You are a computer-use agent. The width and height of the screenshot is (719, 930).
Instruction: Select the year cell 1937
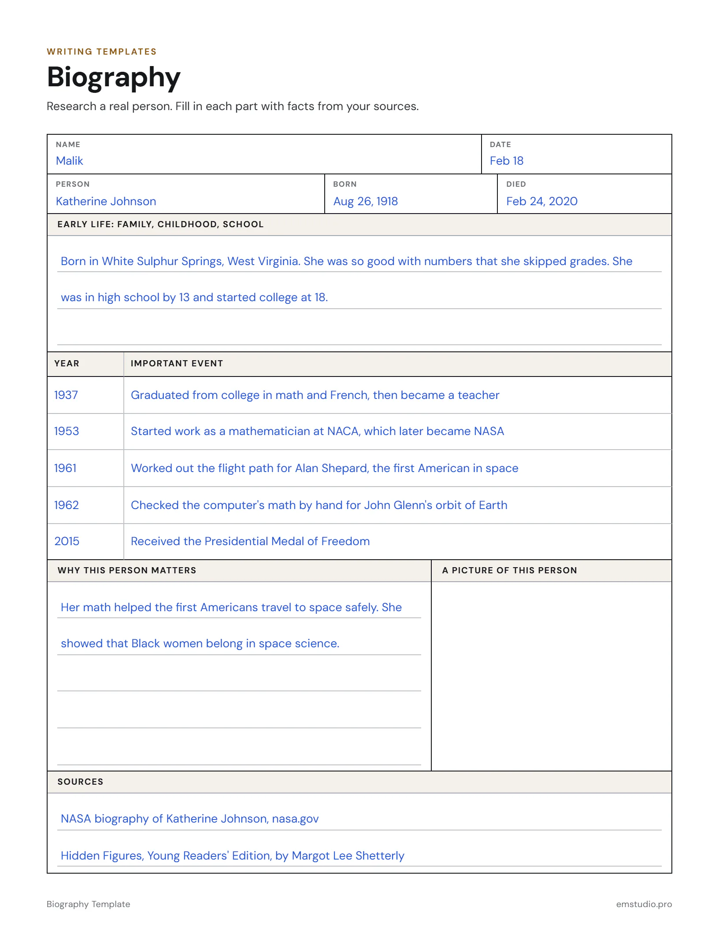tap(85, 395)
